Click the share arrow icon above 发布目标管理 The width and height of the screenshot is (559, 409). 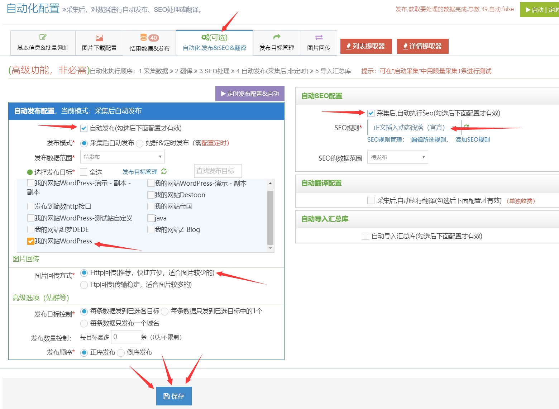pos(277,37)
